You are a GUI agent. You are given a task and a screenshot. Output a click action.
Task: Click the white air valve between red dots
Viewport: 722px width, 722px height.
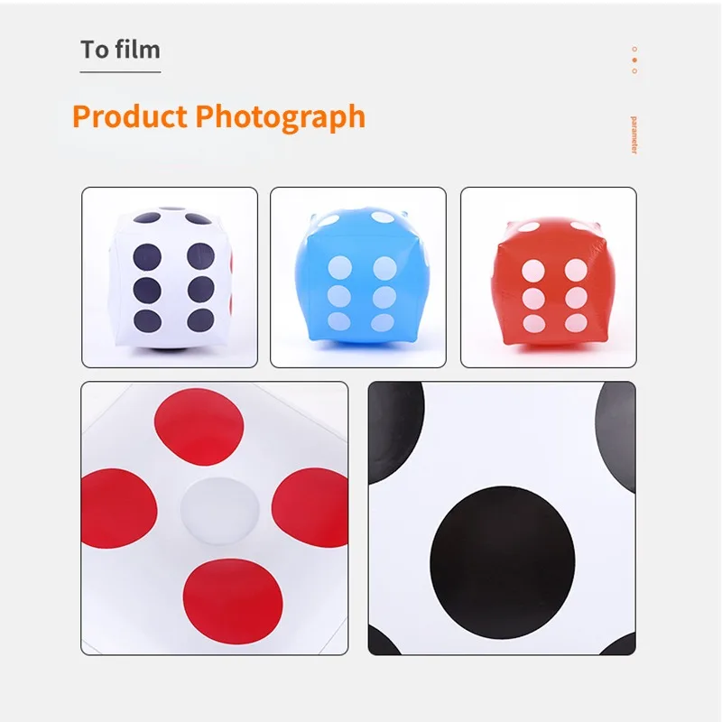pyautogui.click(x=219, y=511)
